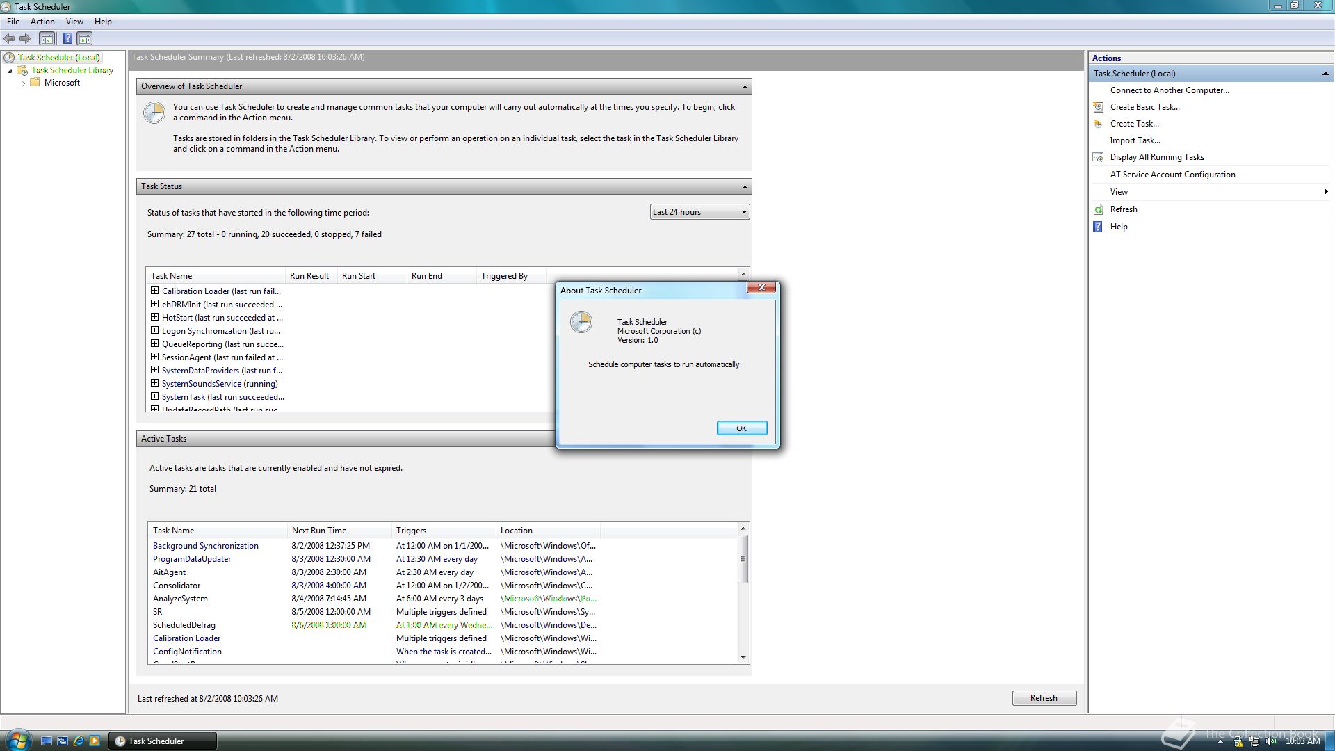Go back with the toolbar Back arrow

click(9, 39)
